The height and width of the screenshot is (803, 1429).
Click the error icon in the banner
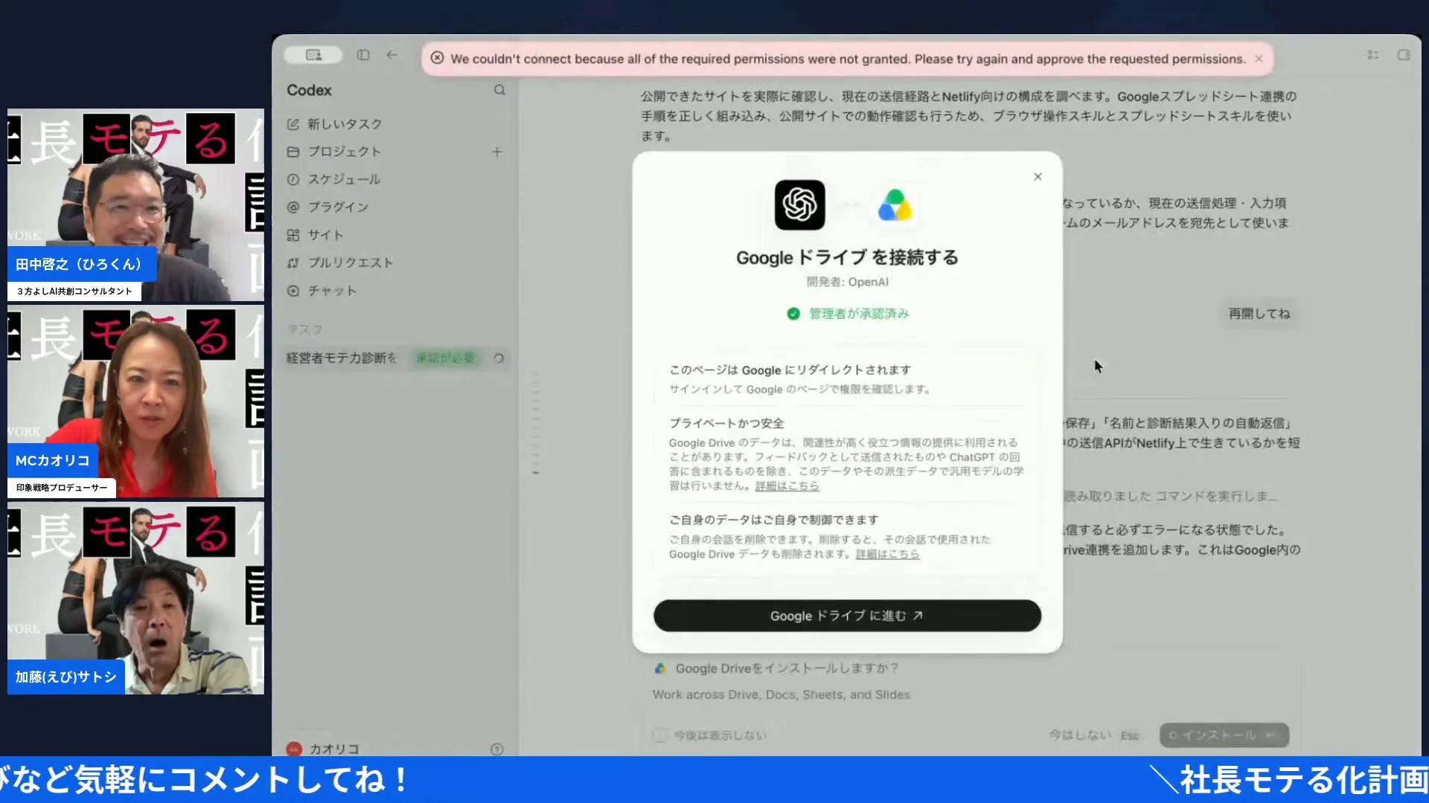click(437, 58)
